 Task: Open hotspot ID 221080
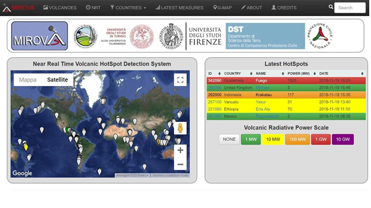pos(215,109)
